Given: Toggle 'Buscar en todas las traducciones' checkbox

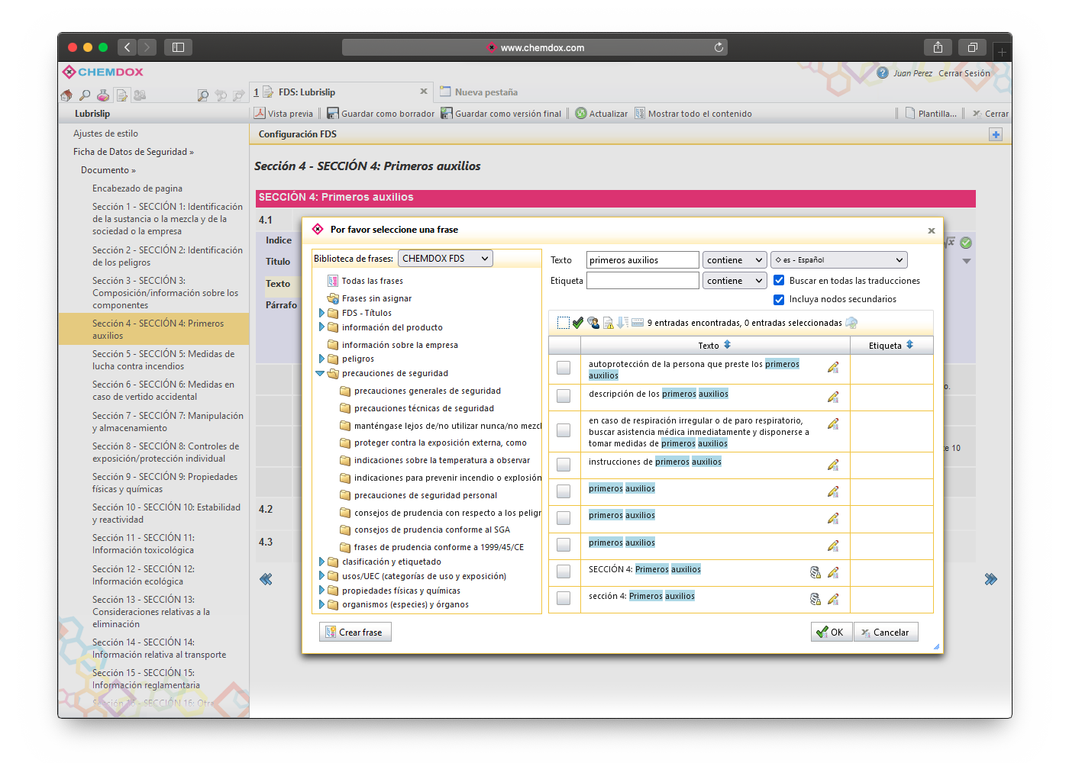Looking at the screenshot, I should coord(779,280).
